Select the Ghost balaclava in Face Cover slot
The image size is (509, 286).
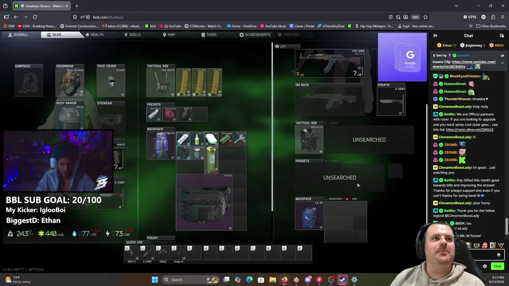coord(111,83)
